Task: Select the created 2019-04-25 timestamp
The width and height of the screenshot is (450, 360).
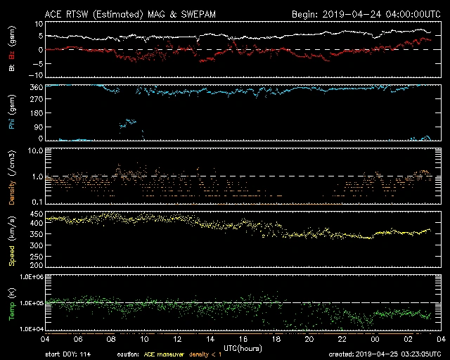Action: 384,354
